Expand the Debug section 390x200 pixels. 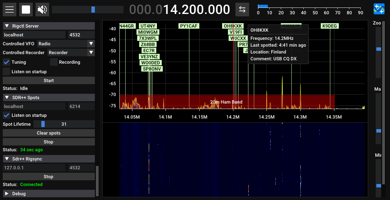click(x=49, y=194)
